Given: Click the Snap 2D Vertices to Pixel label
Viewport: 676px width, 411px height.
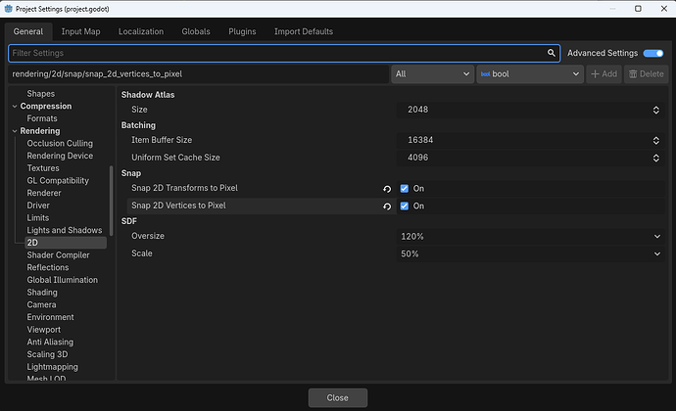Looking at the screenshot, I should 178,205.
